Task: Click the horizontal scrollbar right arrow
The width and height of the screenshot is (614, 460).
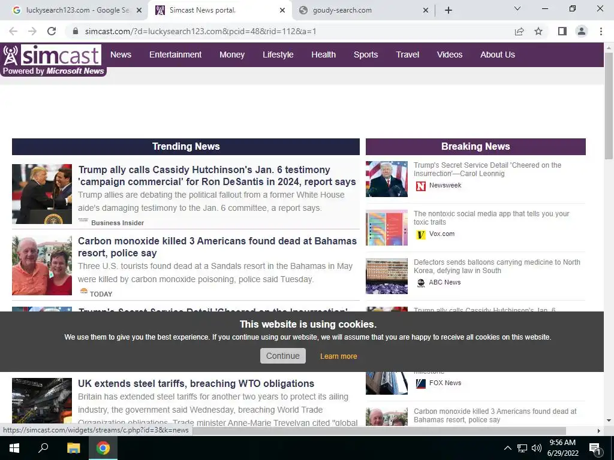Action: pos(598,431)
